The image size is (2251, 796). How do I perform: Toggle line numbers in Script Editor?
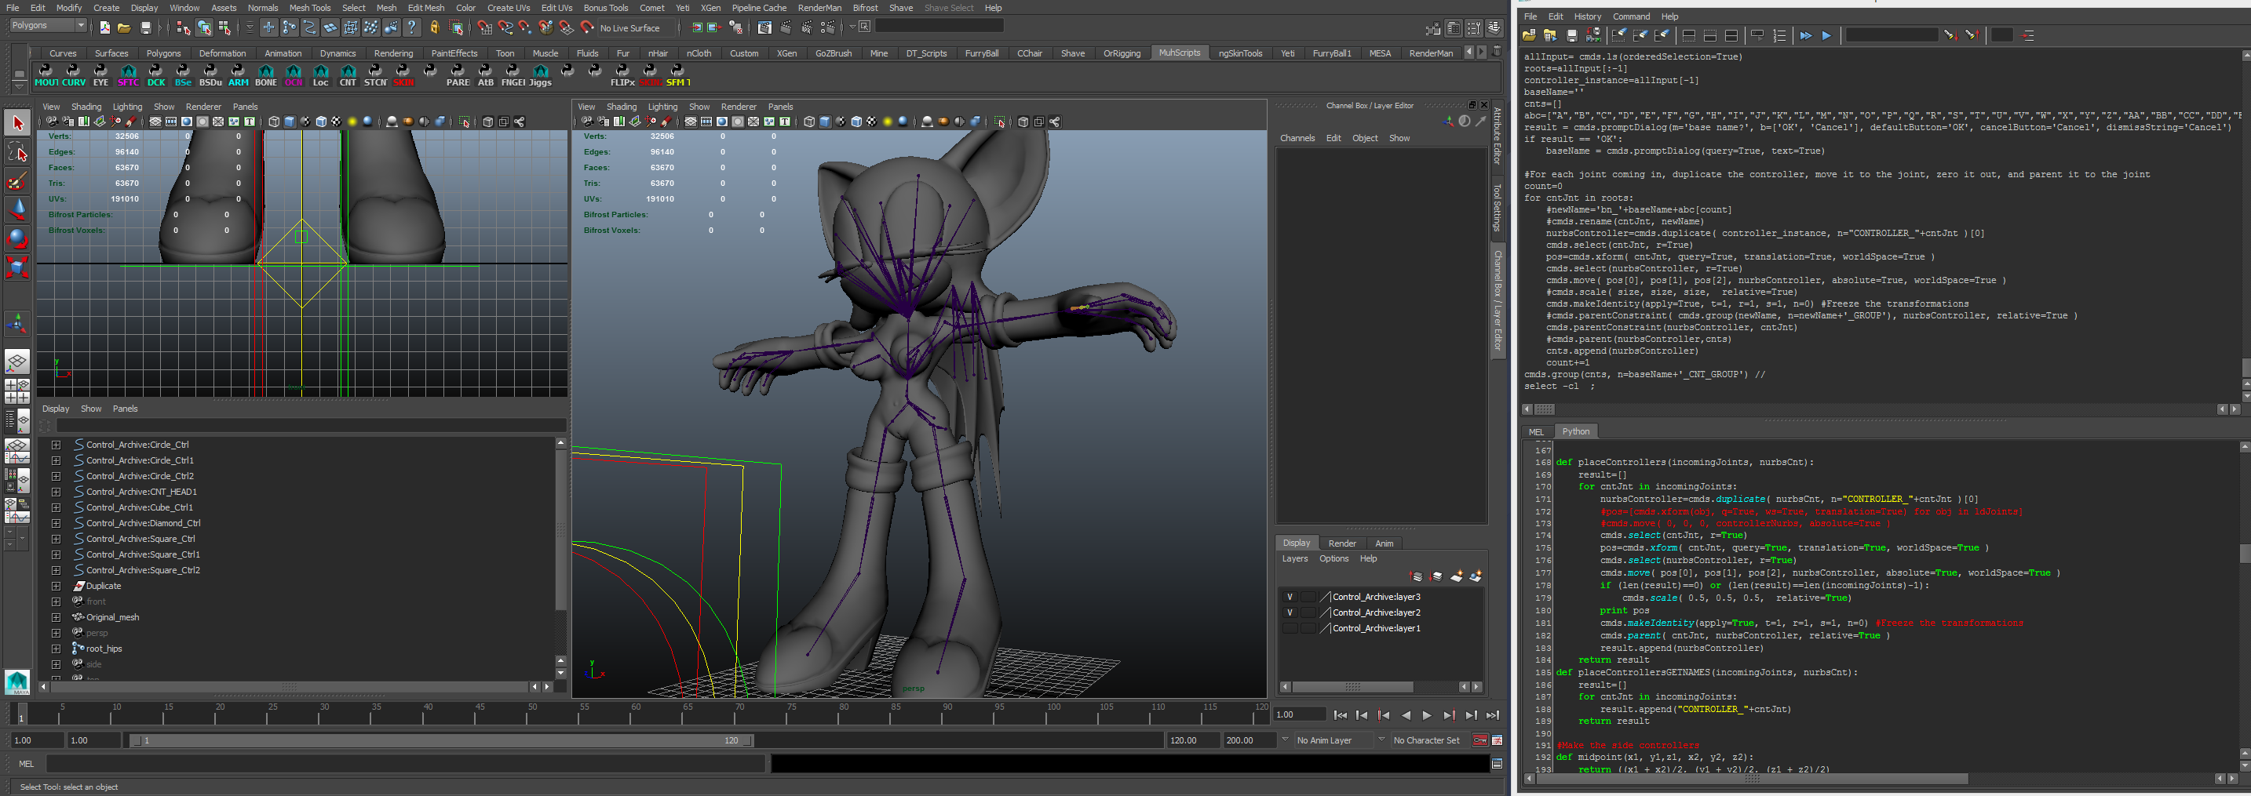tap(1779, 36)
